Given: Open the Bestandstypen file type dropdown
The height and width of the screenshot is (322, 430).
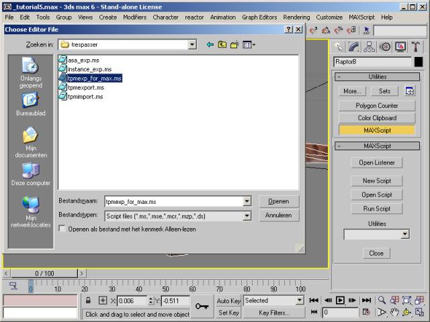Looking at the screenshot, I should pos(247,215).
